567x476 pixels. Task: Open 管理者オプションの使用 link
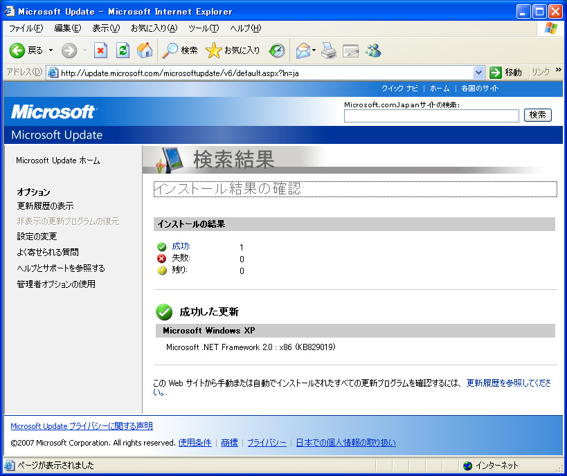[x=56, y=284]
